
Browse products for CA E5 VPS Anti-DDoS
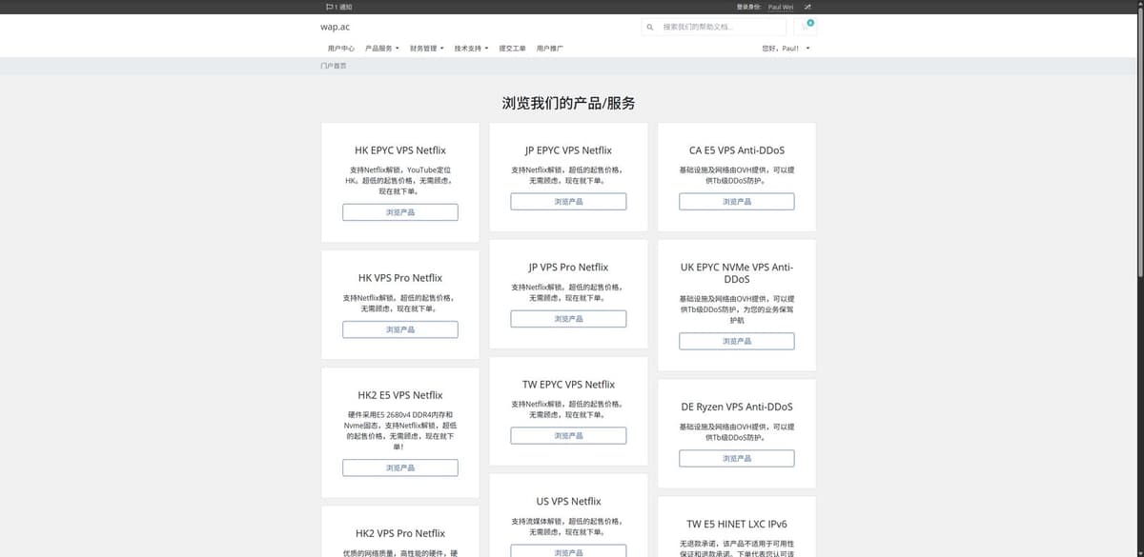(x=737, y=202)
